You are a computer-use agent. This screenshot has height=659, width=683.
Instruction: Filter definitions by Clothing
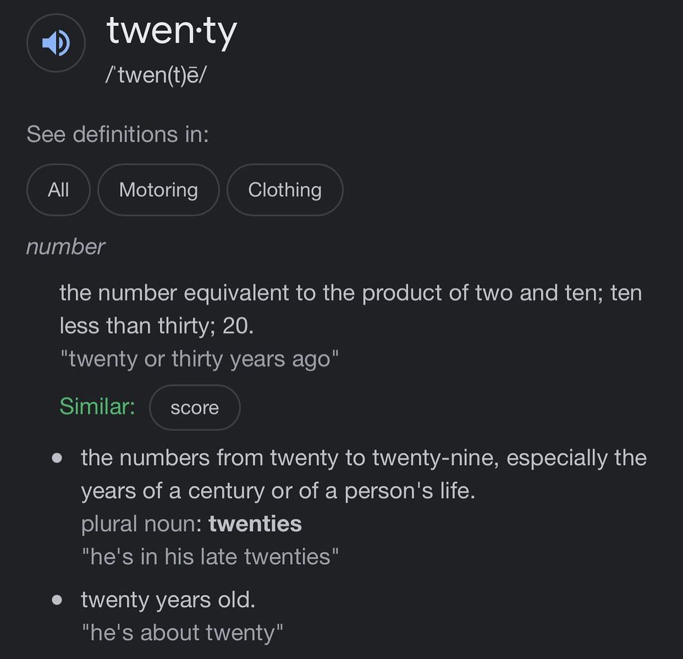285,190
